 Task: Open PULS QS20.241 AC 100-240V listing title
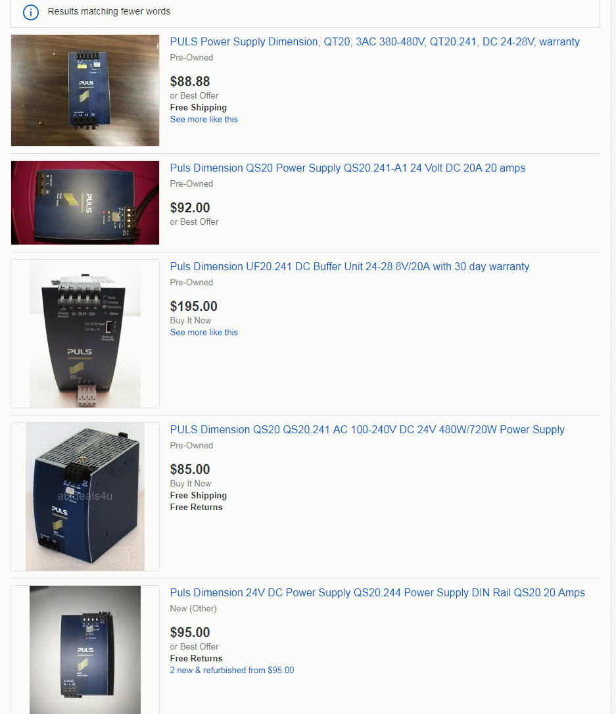[x=367, y=429]
